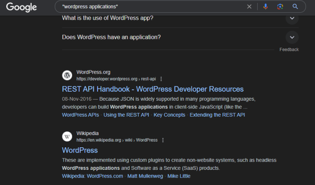
Task: Focus the search field containing "wordpress applications"
Action: pos(152,7)
